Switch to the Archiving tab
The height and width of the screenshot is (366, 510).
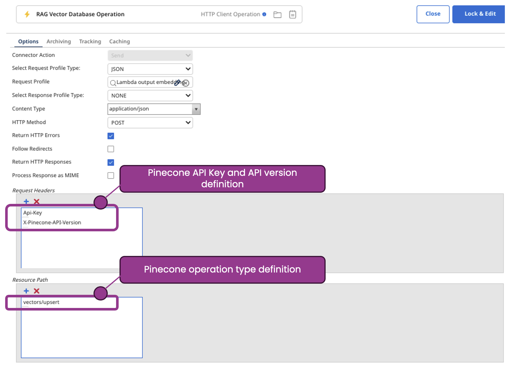[59, 41]
